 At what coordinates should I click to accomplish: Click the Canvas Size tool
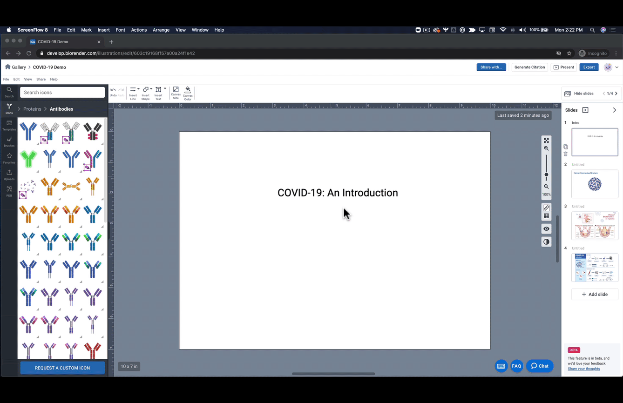[x=176, y=92]
